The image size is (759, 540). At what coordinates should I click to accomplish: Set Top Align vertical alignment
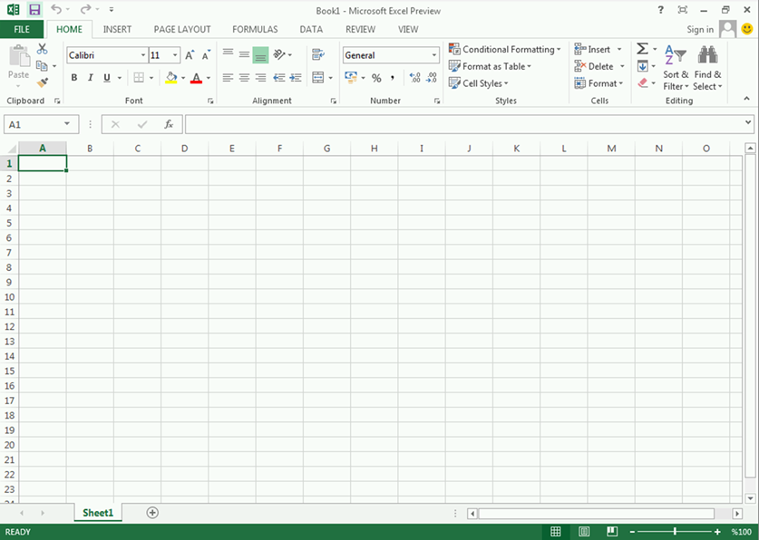228,54
